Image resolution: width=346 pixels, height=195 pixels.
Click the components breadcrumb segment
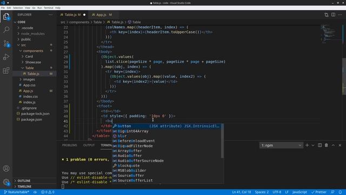tap(79, 22)
